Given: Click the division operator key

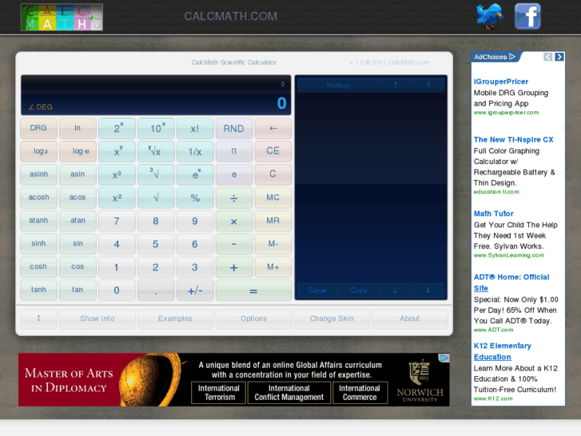Looking at the screenshot, I should 234,198.
